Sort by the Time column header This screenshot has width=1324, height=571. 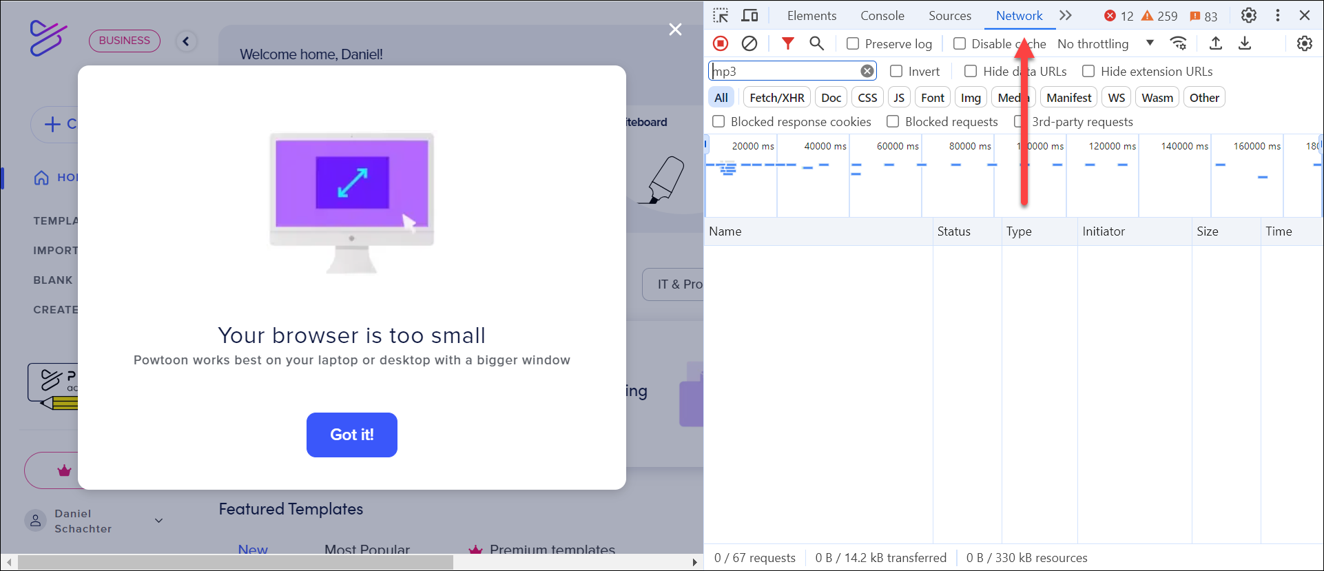coord(1292,231)
